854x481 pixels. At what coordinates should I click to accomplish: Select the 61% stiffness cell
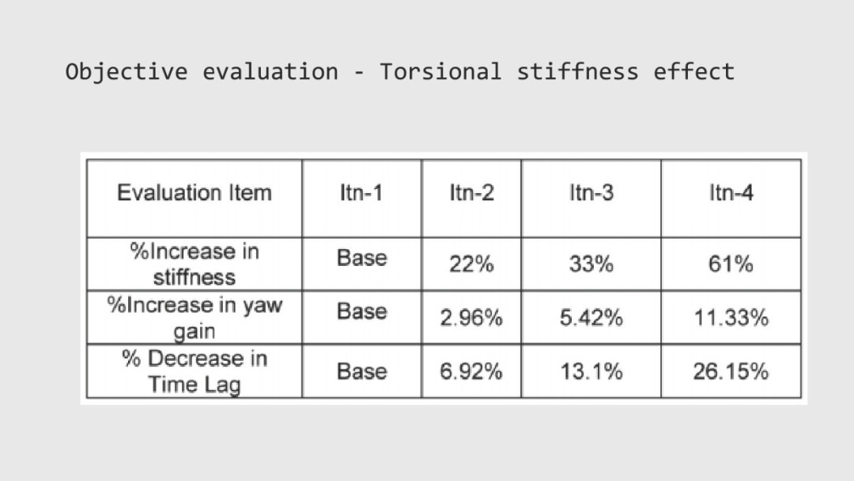point(731,264)
